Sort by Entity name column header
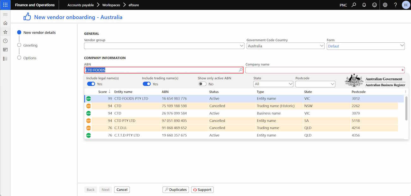Viewport: 411px width, 196px height. click(x=123, y=92)
